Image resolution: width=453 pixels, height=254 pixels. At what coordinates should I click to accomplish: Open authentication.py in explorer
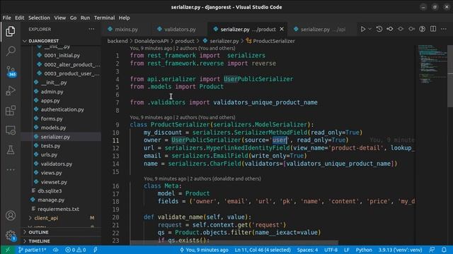[x=61, y=109]
